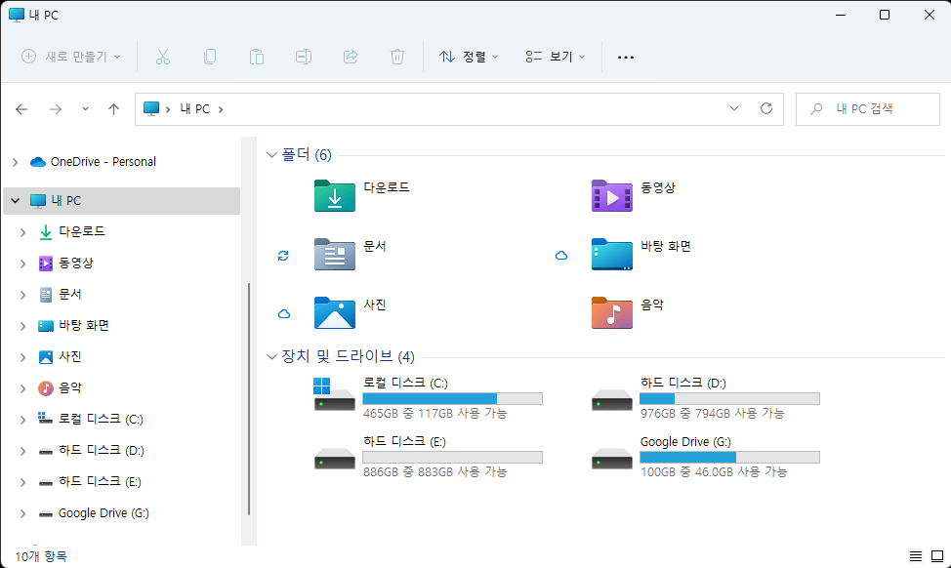This screenshot has height=568, width=951.
Task: Switch to details list view in status bar
Action: pyautogui.click(x=916, y=556)
